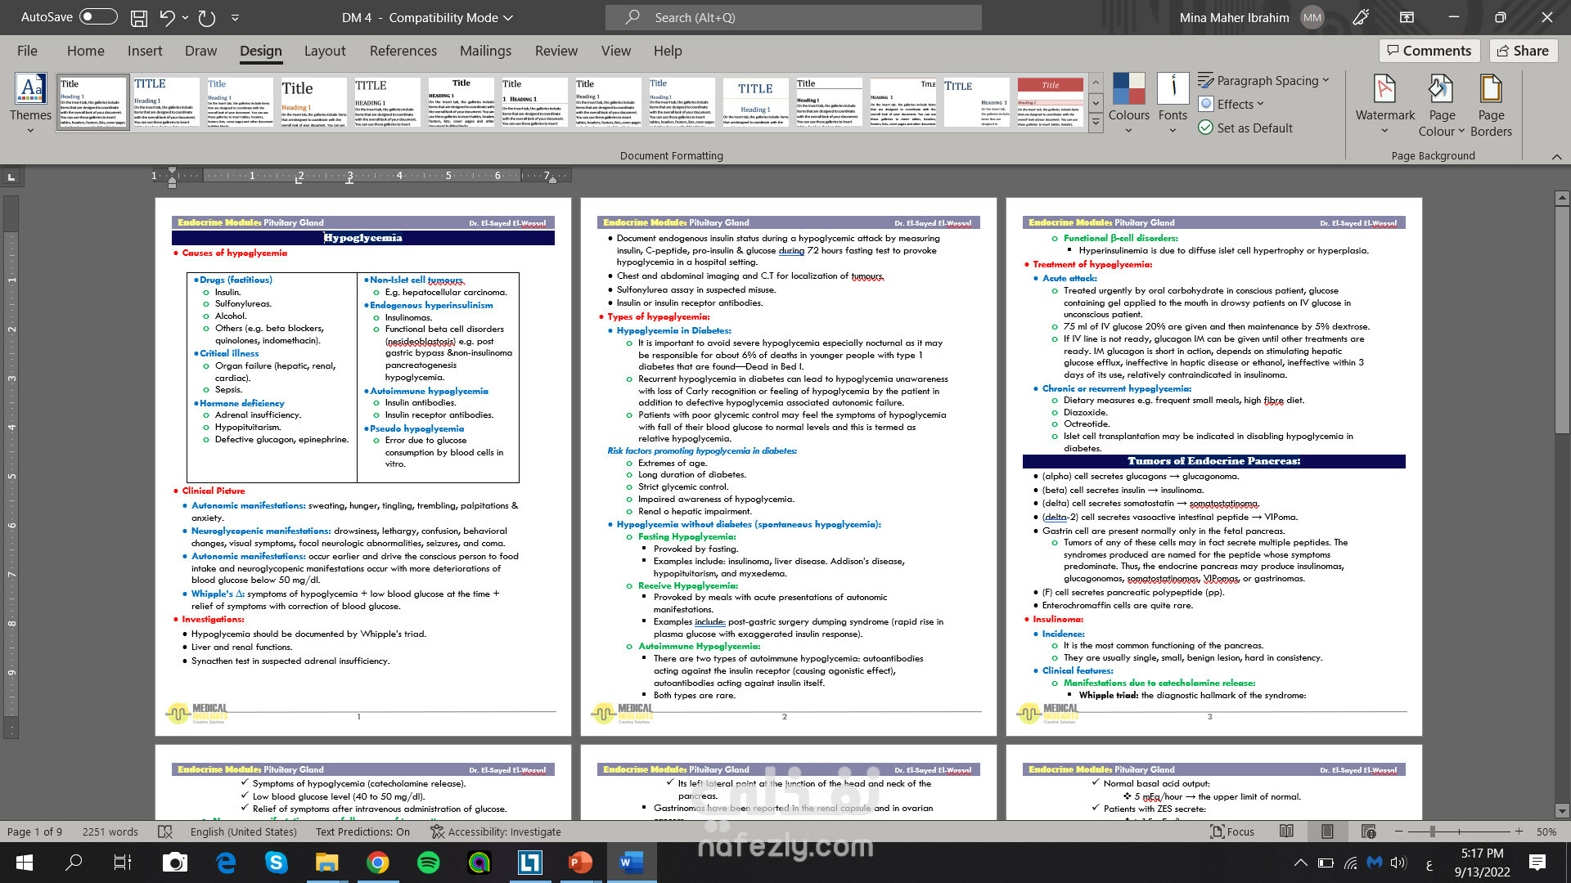
Task: Click the 2251 words count indicator
Action: (110, 831)
